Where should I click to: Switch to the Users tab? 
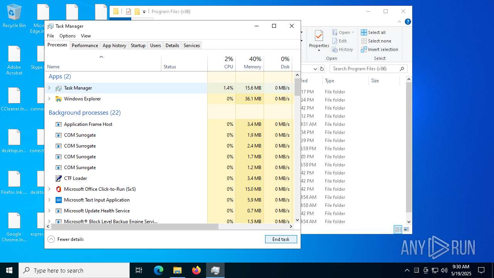point(156,46)
